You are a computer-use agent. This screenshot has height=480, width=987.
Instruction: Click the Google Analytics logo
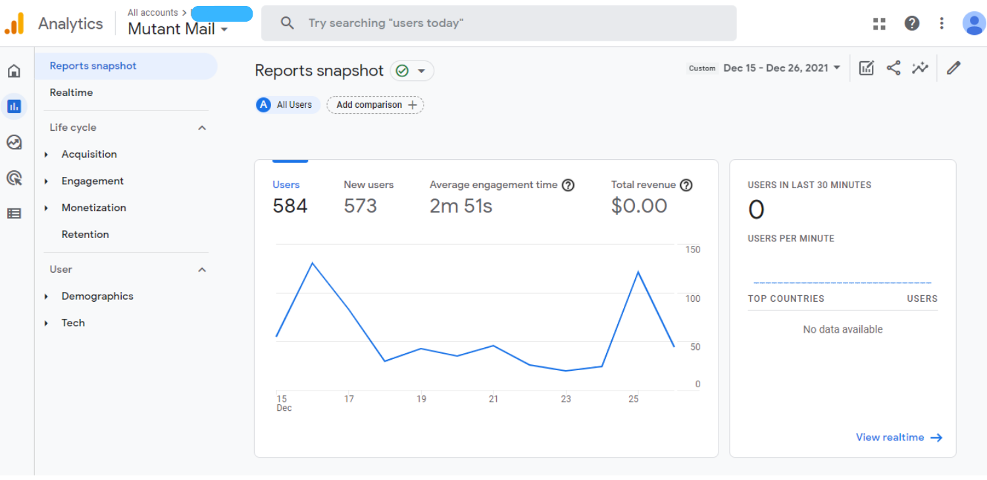(14, 24)
